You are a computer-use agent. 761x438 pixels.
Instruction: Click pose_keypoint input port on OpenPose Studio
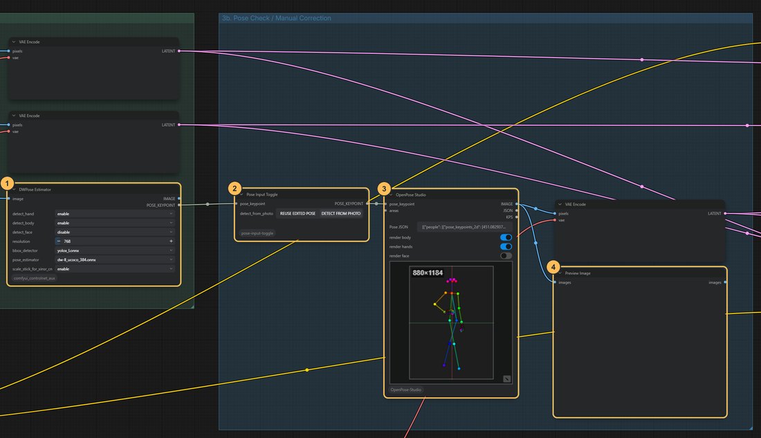(x=385, y=204)
